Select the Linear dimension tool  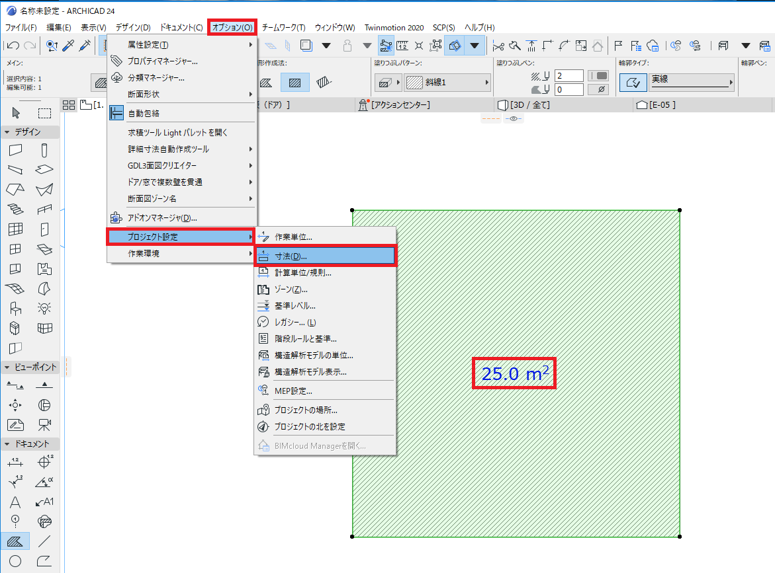[15, 463]
